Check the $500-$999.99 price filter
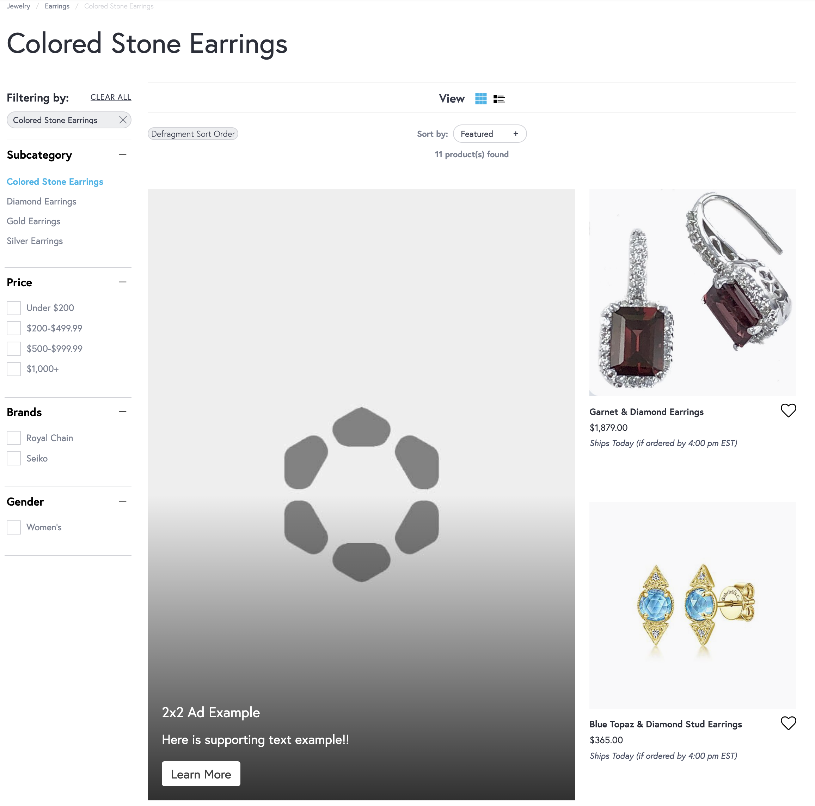This screenshot has height=806, width=815. (14, 349)
